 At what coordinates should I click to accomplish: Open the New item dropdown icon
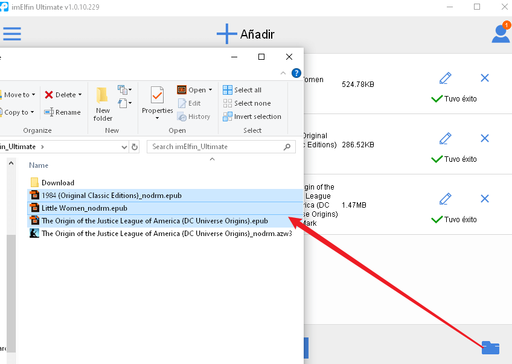coord(124,89)
